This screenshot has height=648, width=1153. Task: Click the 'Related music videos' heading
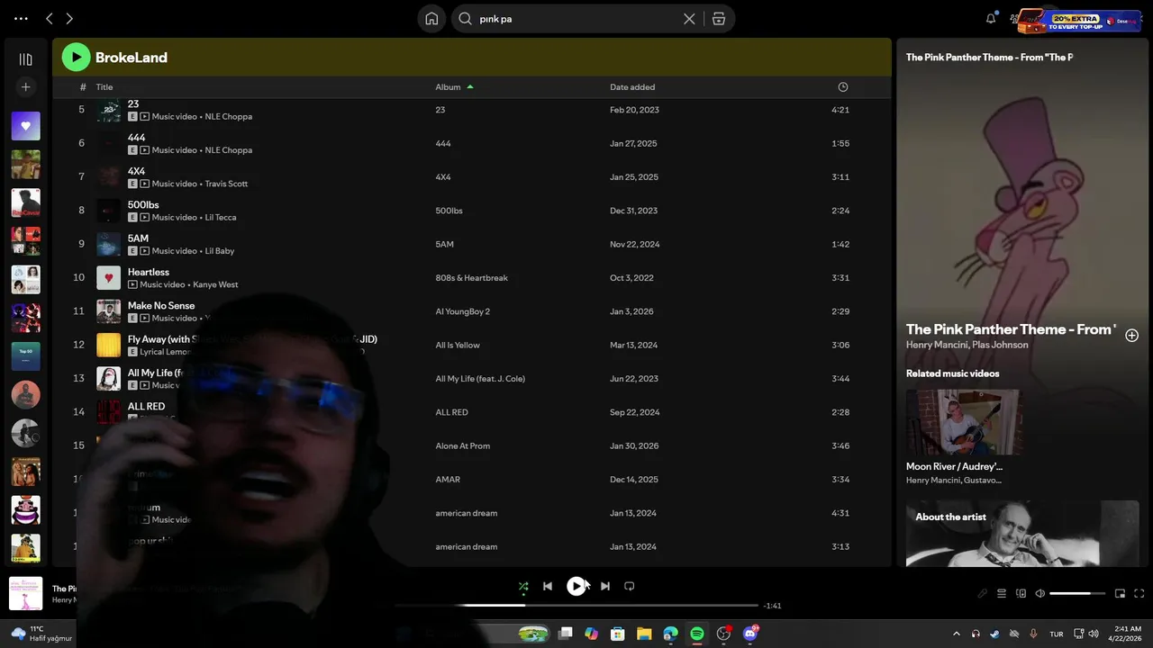click(952, 373)
